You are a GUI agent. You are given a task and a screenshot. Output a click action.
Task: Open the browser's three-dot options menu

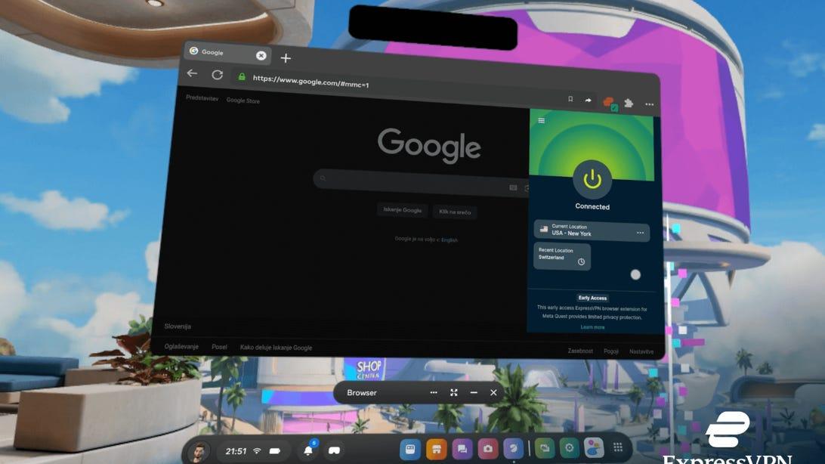click(647, 104)
